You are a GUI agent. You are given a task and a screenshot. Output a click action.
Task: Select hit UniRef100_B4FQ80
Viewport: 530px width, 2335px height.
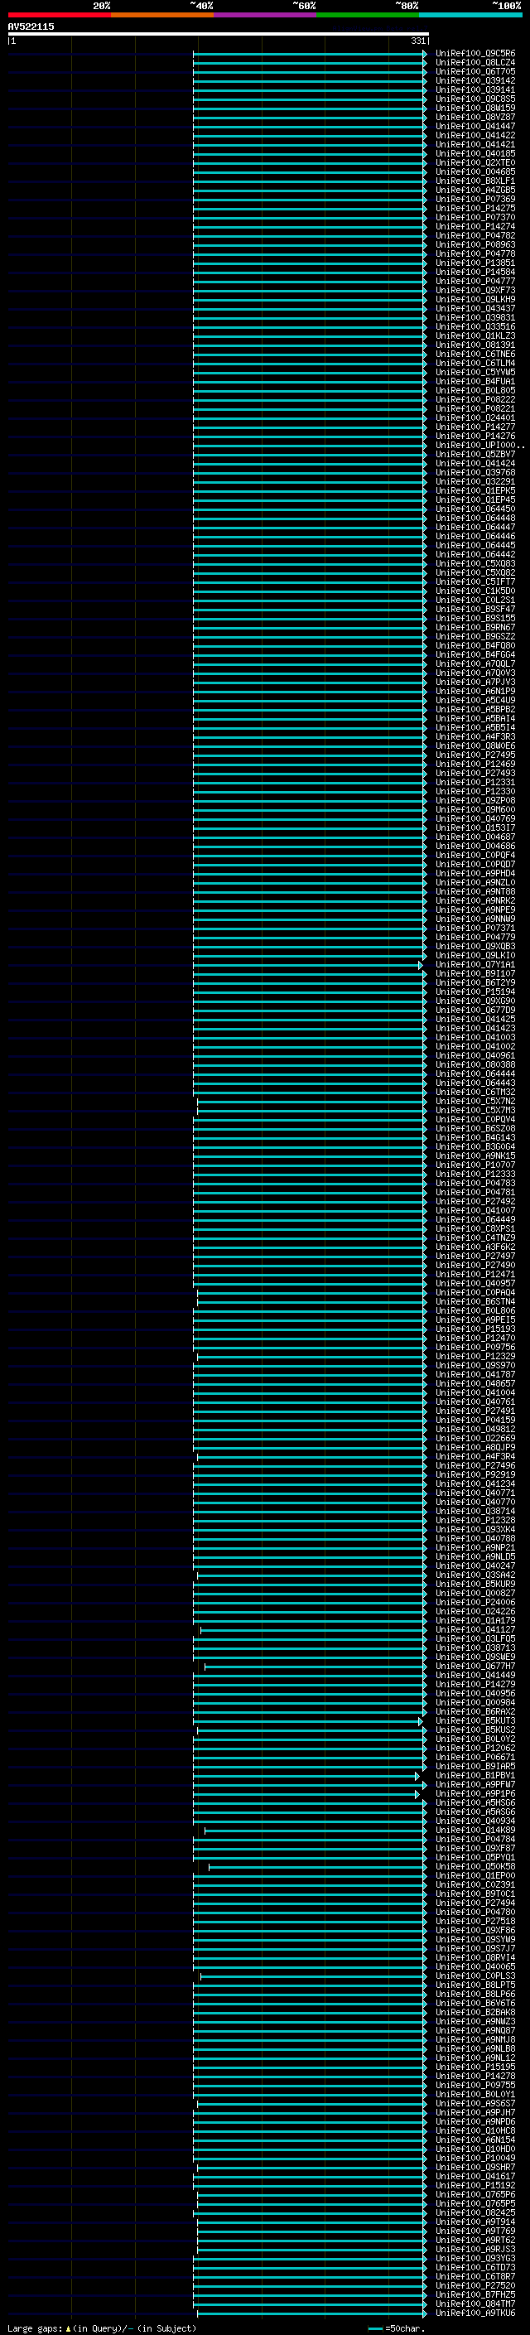[x=475, y=646]
